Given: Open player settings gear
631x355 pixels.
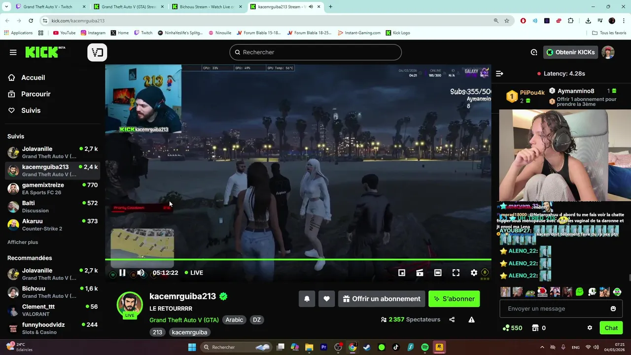Looking at the screenshot, I should pos(474,273).
